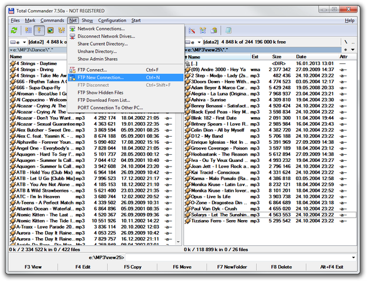Viewport: 367px width, 281px height.
Task: Select 'Aurora - The Day It Raine..' 7 829 757 row
Action: point(92,239)
